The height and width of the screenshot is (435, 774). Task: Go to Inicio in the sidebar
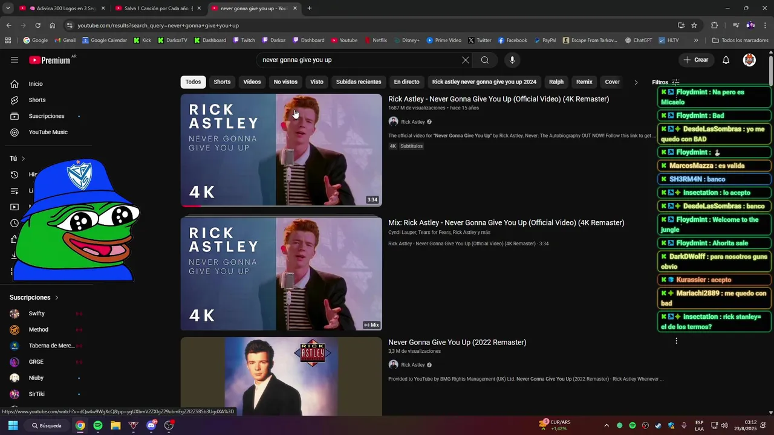[x=36, y=84]
